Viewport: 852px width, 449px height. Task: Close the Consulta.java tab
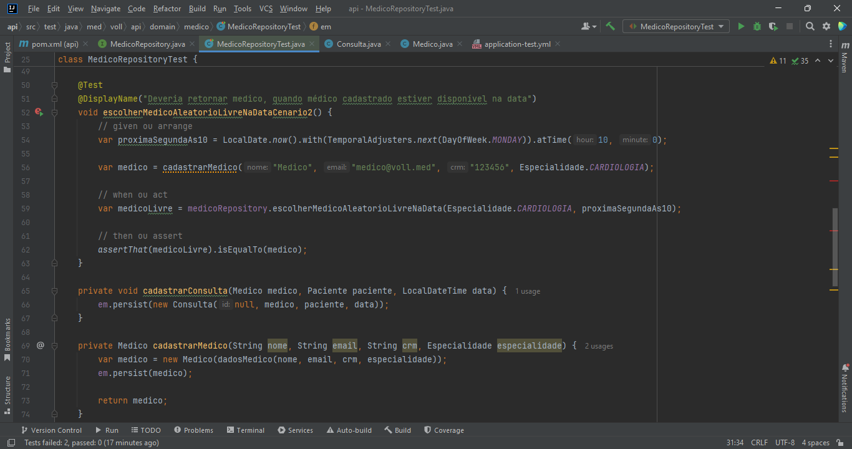tap(388, 44)
